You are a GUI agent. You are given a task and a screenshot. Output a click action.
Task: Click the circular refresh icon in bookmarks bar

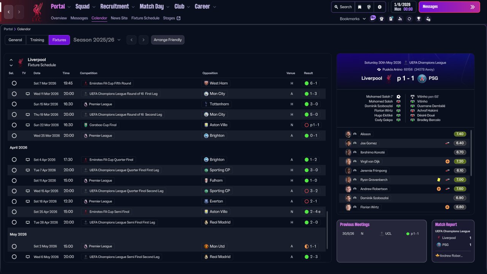(409, 19)
